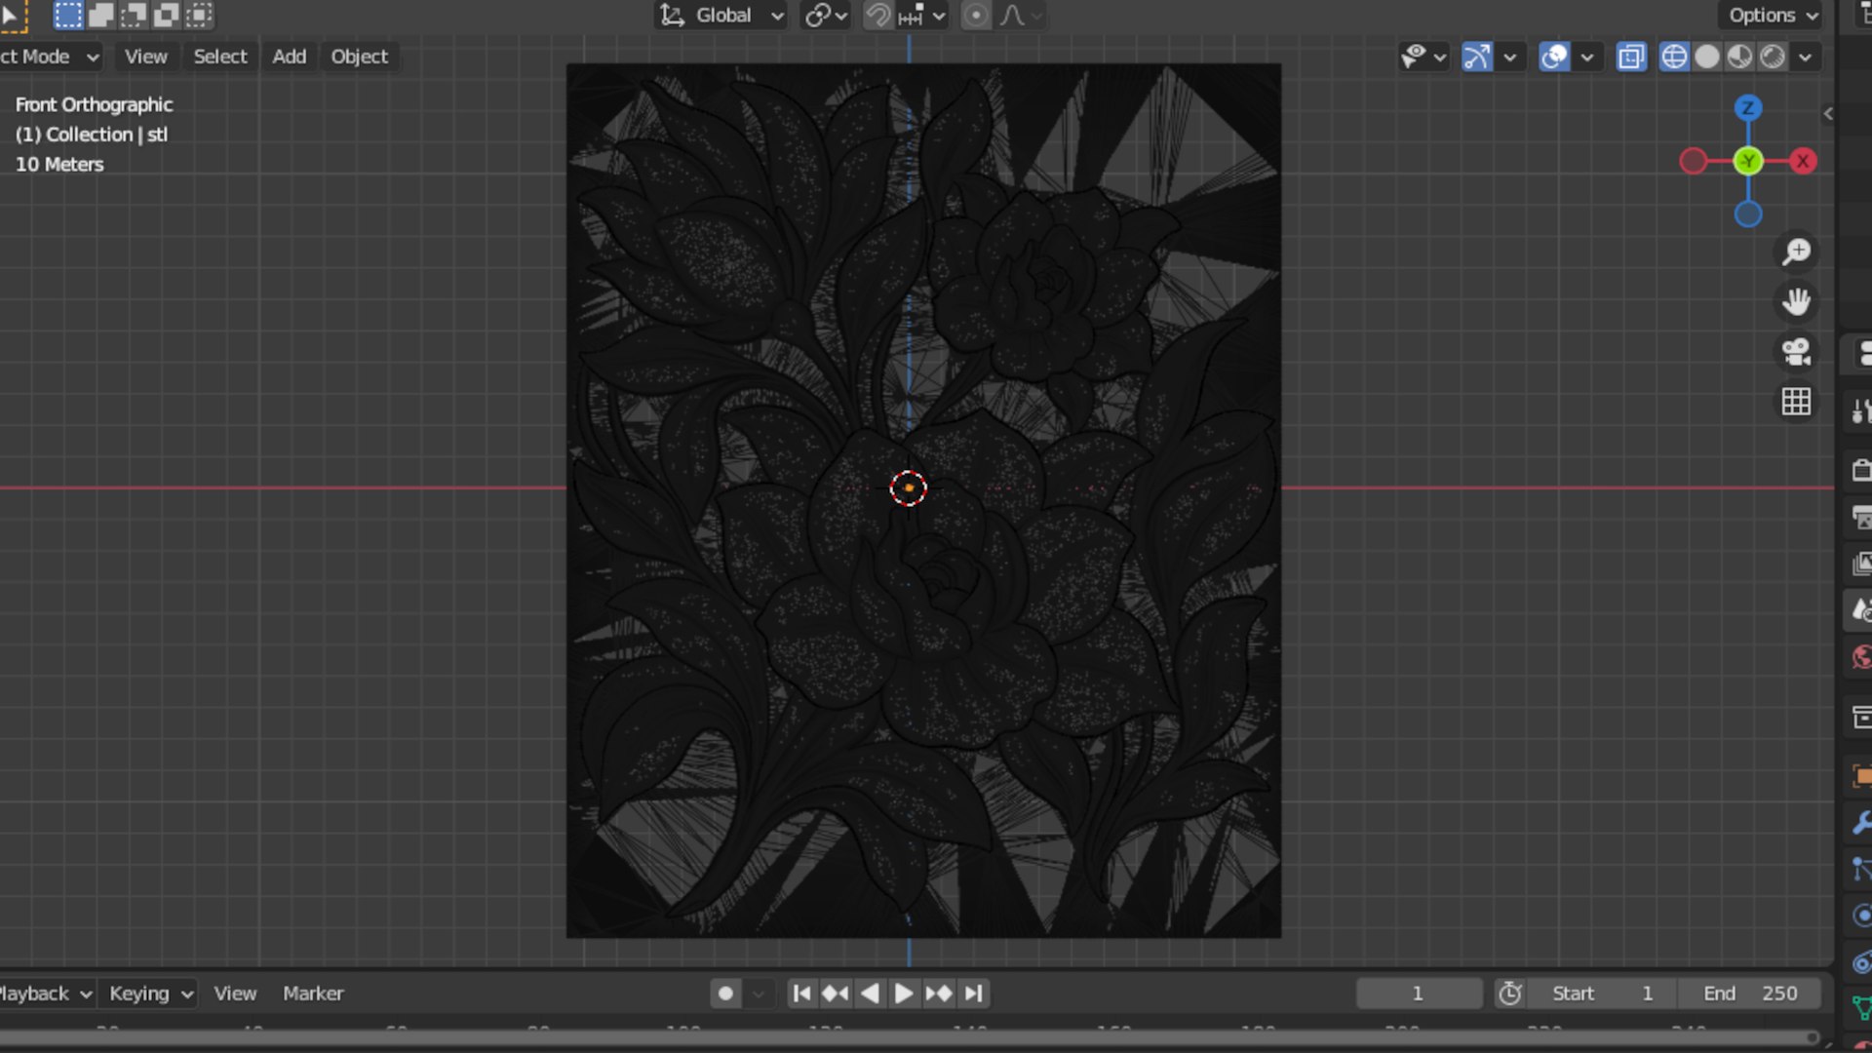Image resolution: width=1872 pixels, height=1053 pixels.
Task: Toggle snapping magnet icon
Action: click(x=877, y=16)
